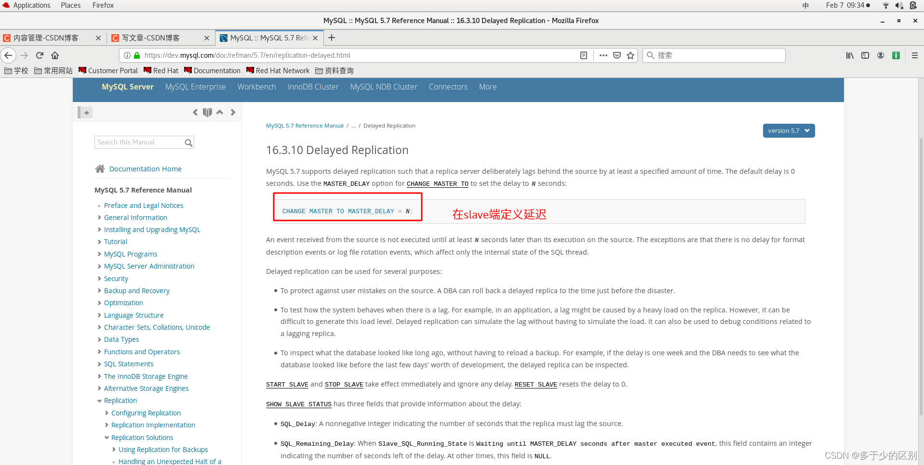924x465 pixels.
Task: Open Wi-Fi status icon in top bar
Action: pyautogui.click(x=885, y=5)
